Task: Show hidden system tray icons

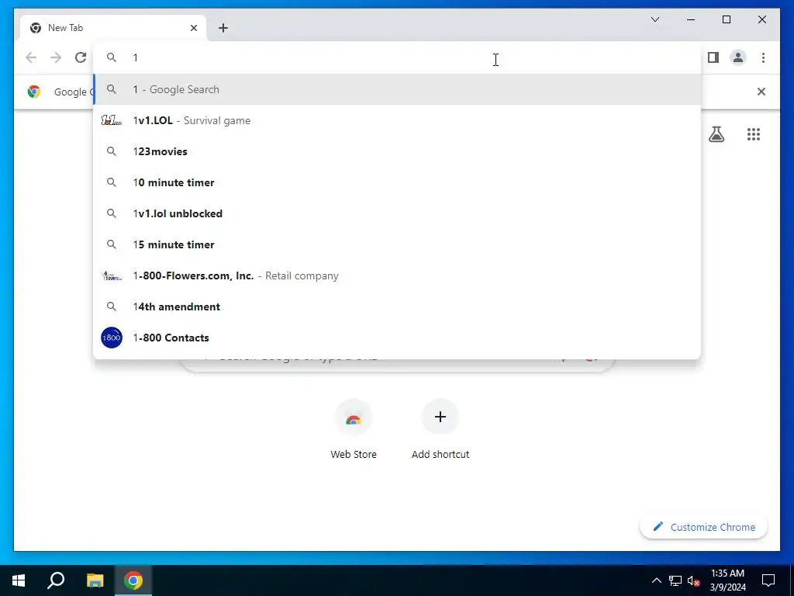Action: pos(656,580)
